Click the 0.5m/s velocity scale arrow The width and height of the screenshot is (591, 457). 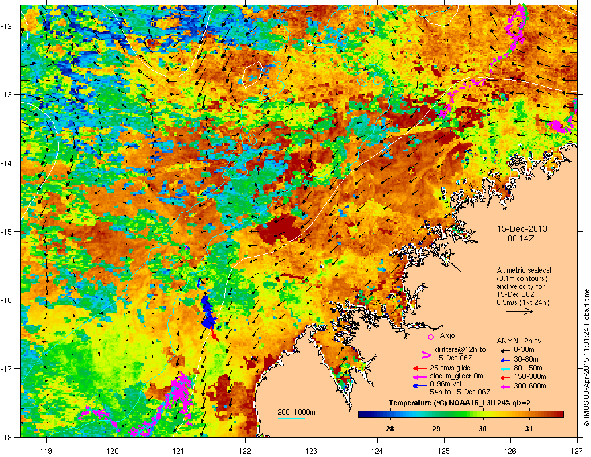pyautogui.click(x=519, y=311)
